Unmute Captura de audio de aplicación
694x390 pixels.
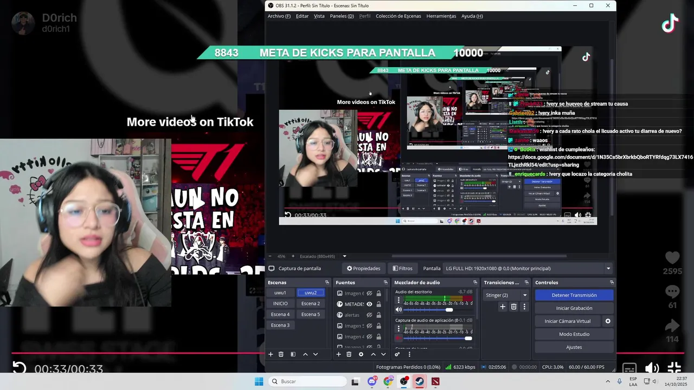(x=399, y=339)
